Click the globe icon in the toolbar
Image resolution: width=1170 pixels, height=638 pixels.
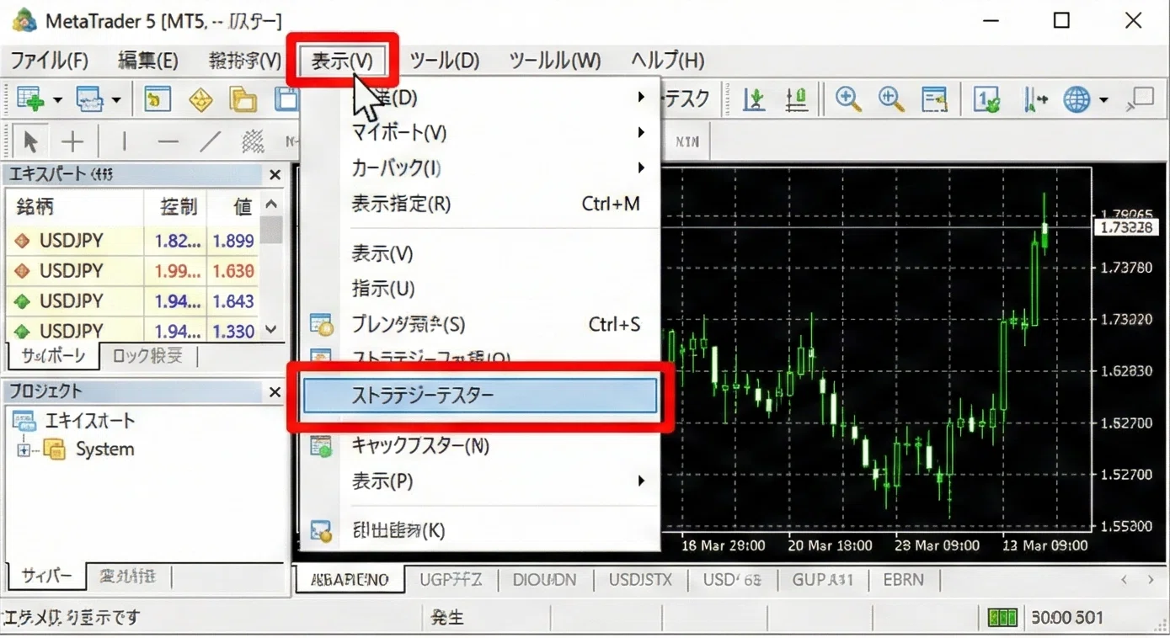point(1077,100)
